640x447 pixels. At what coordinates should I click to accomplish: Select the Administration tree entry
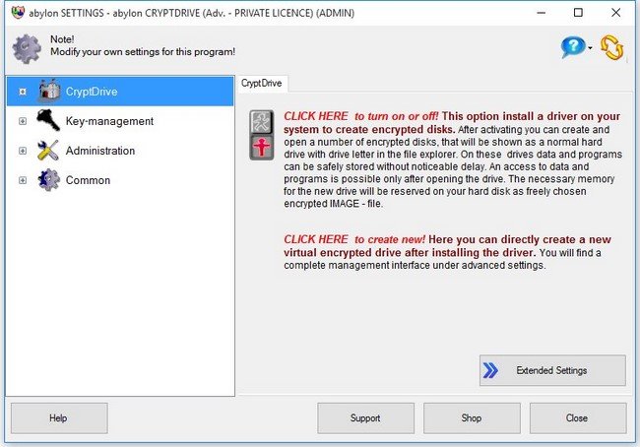click(100, 151)
